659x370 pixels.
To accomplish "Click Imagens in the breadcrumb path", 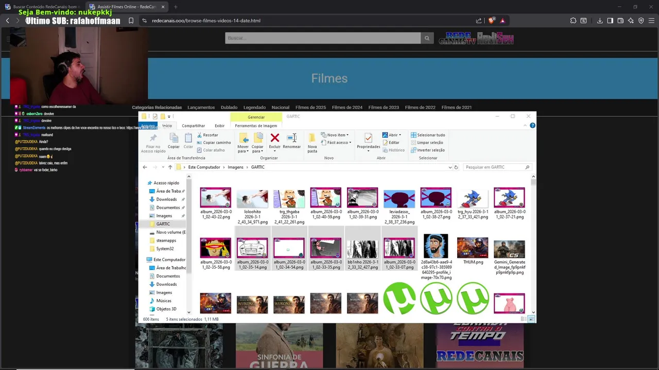I will coord(235,167).
